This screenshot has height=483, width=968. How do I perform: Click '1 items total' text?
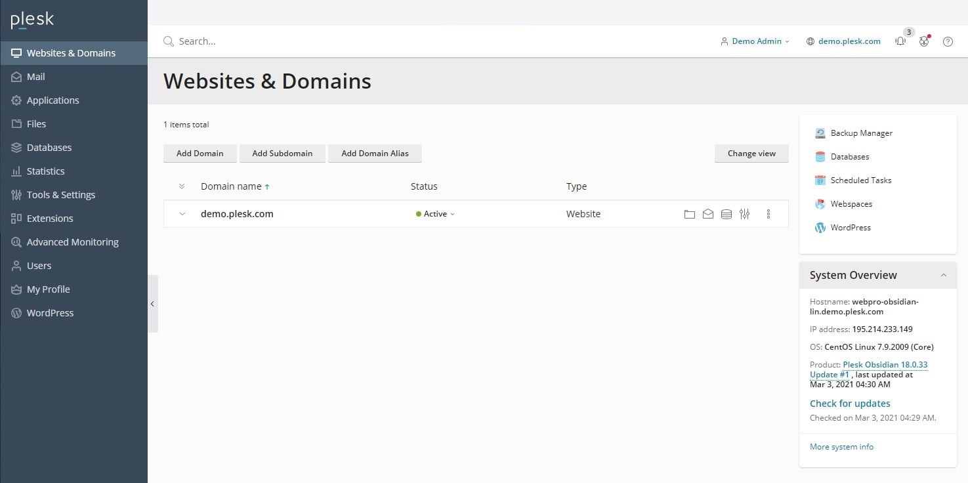pyautogui.click(x=186, y=125)
